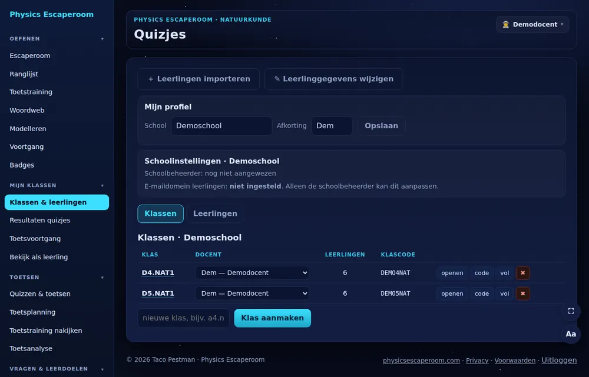
Task: View Voortgang in the sidebar
Action: coord(57,146)
